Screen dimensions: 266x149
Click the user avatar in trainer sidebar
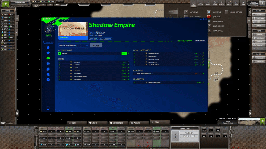tap(48, 28)
